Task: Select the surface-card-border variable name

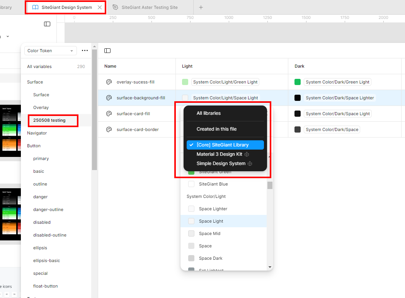Action: point(138,129)
